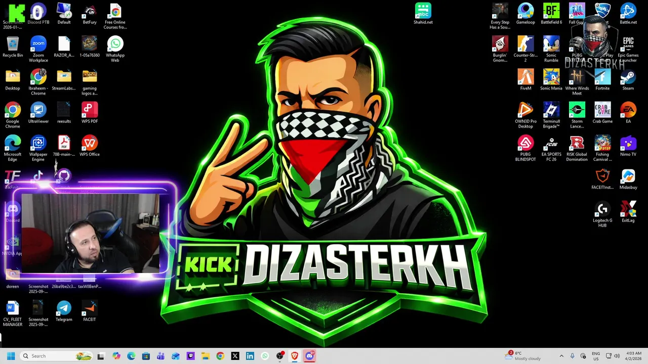
Task: Open LinkedIn from the taskbar
Action: pyautogui.click(x=250, y=356)
